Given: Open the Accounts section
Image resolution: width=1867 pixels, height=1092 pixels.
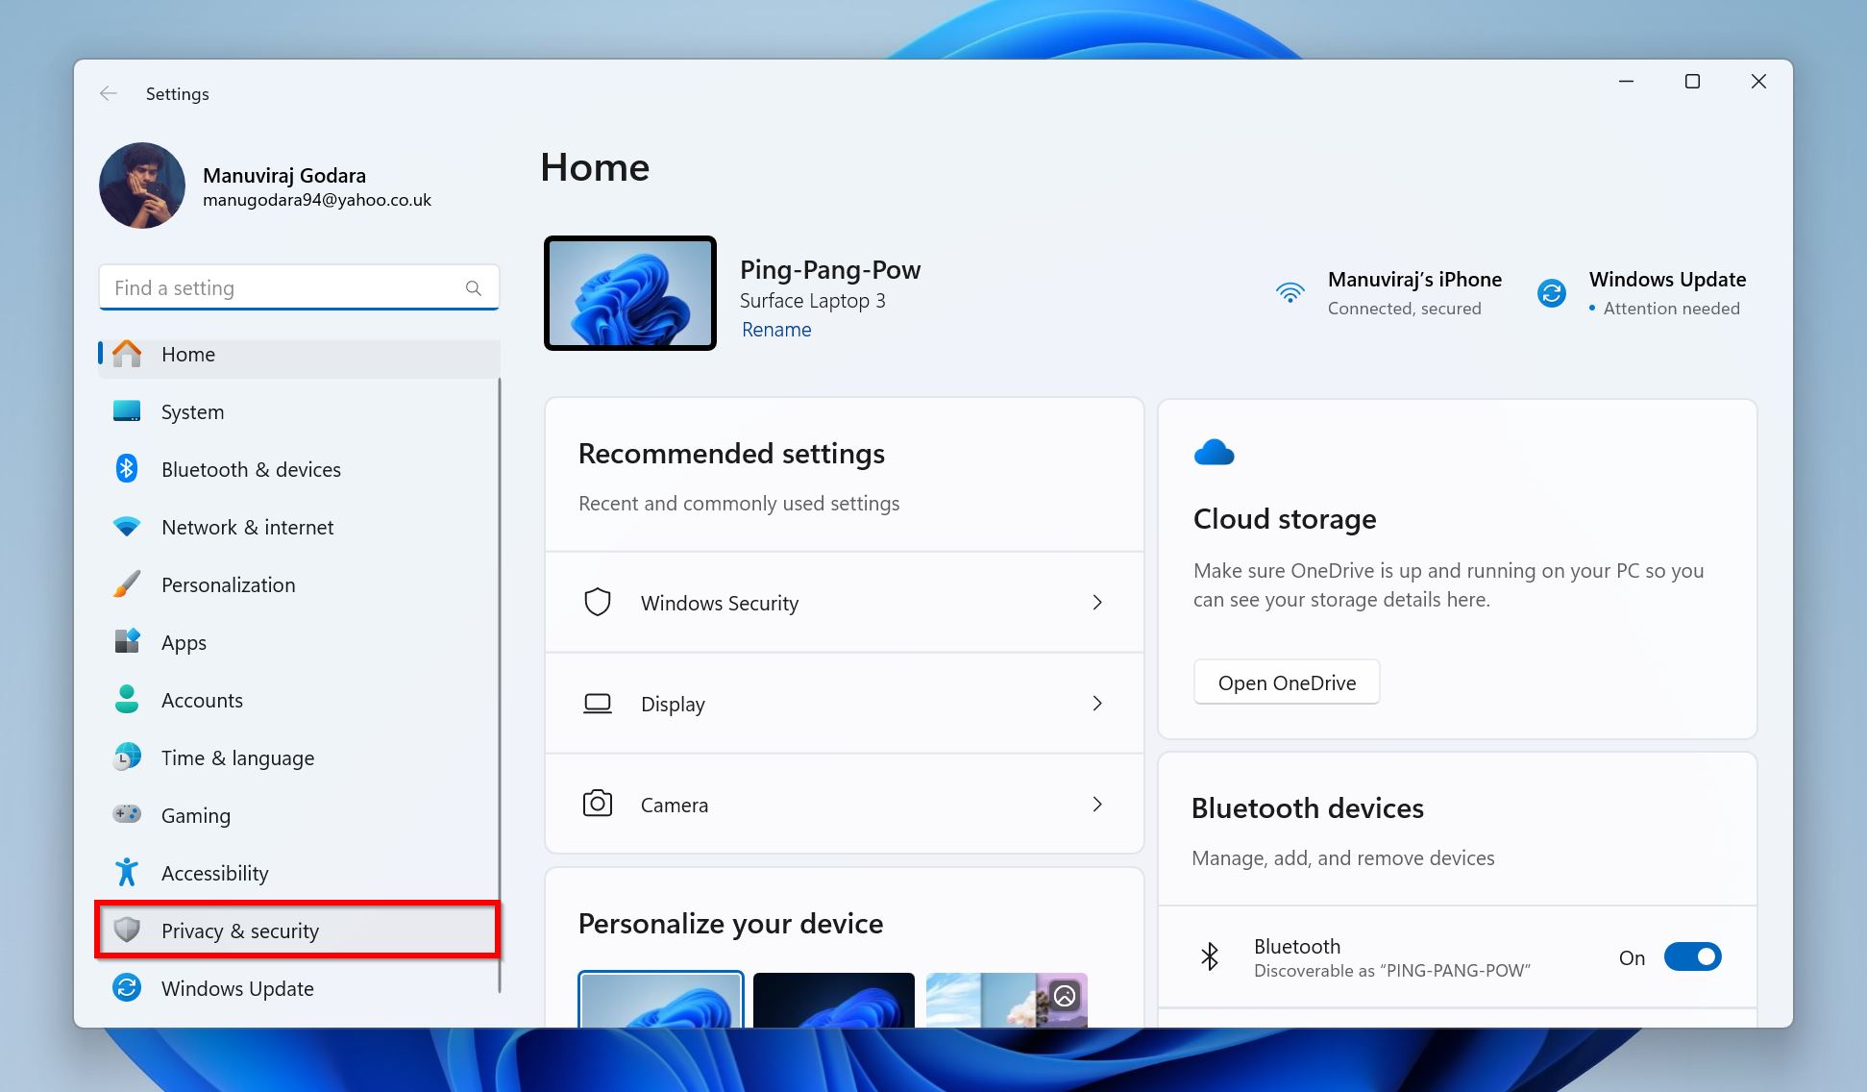Looking at the screenshot, I should [x=299, y=700].
